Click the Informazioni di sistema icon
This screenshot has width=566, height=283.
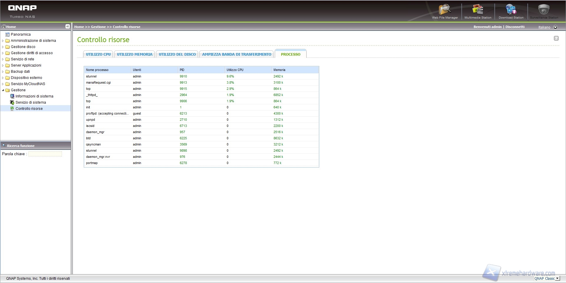point(12,96)
